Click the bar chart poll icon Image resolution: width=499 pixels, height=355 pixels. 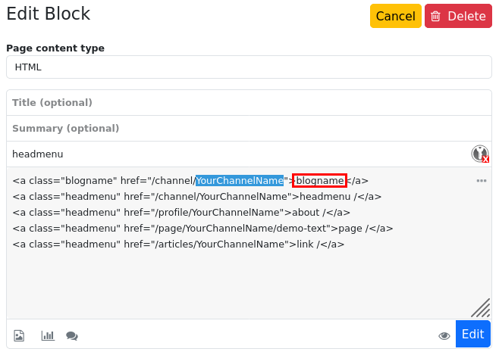tap(48, 335)
